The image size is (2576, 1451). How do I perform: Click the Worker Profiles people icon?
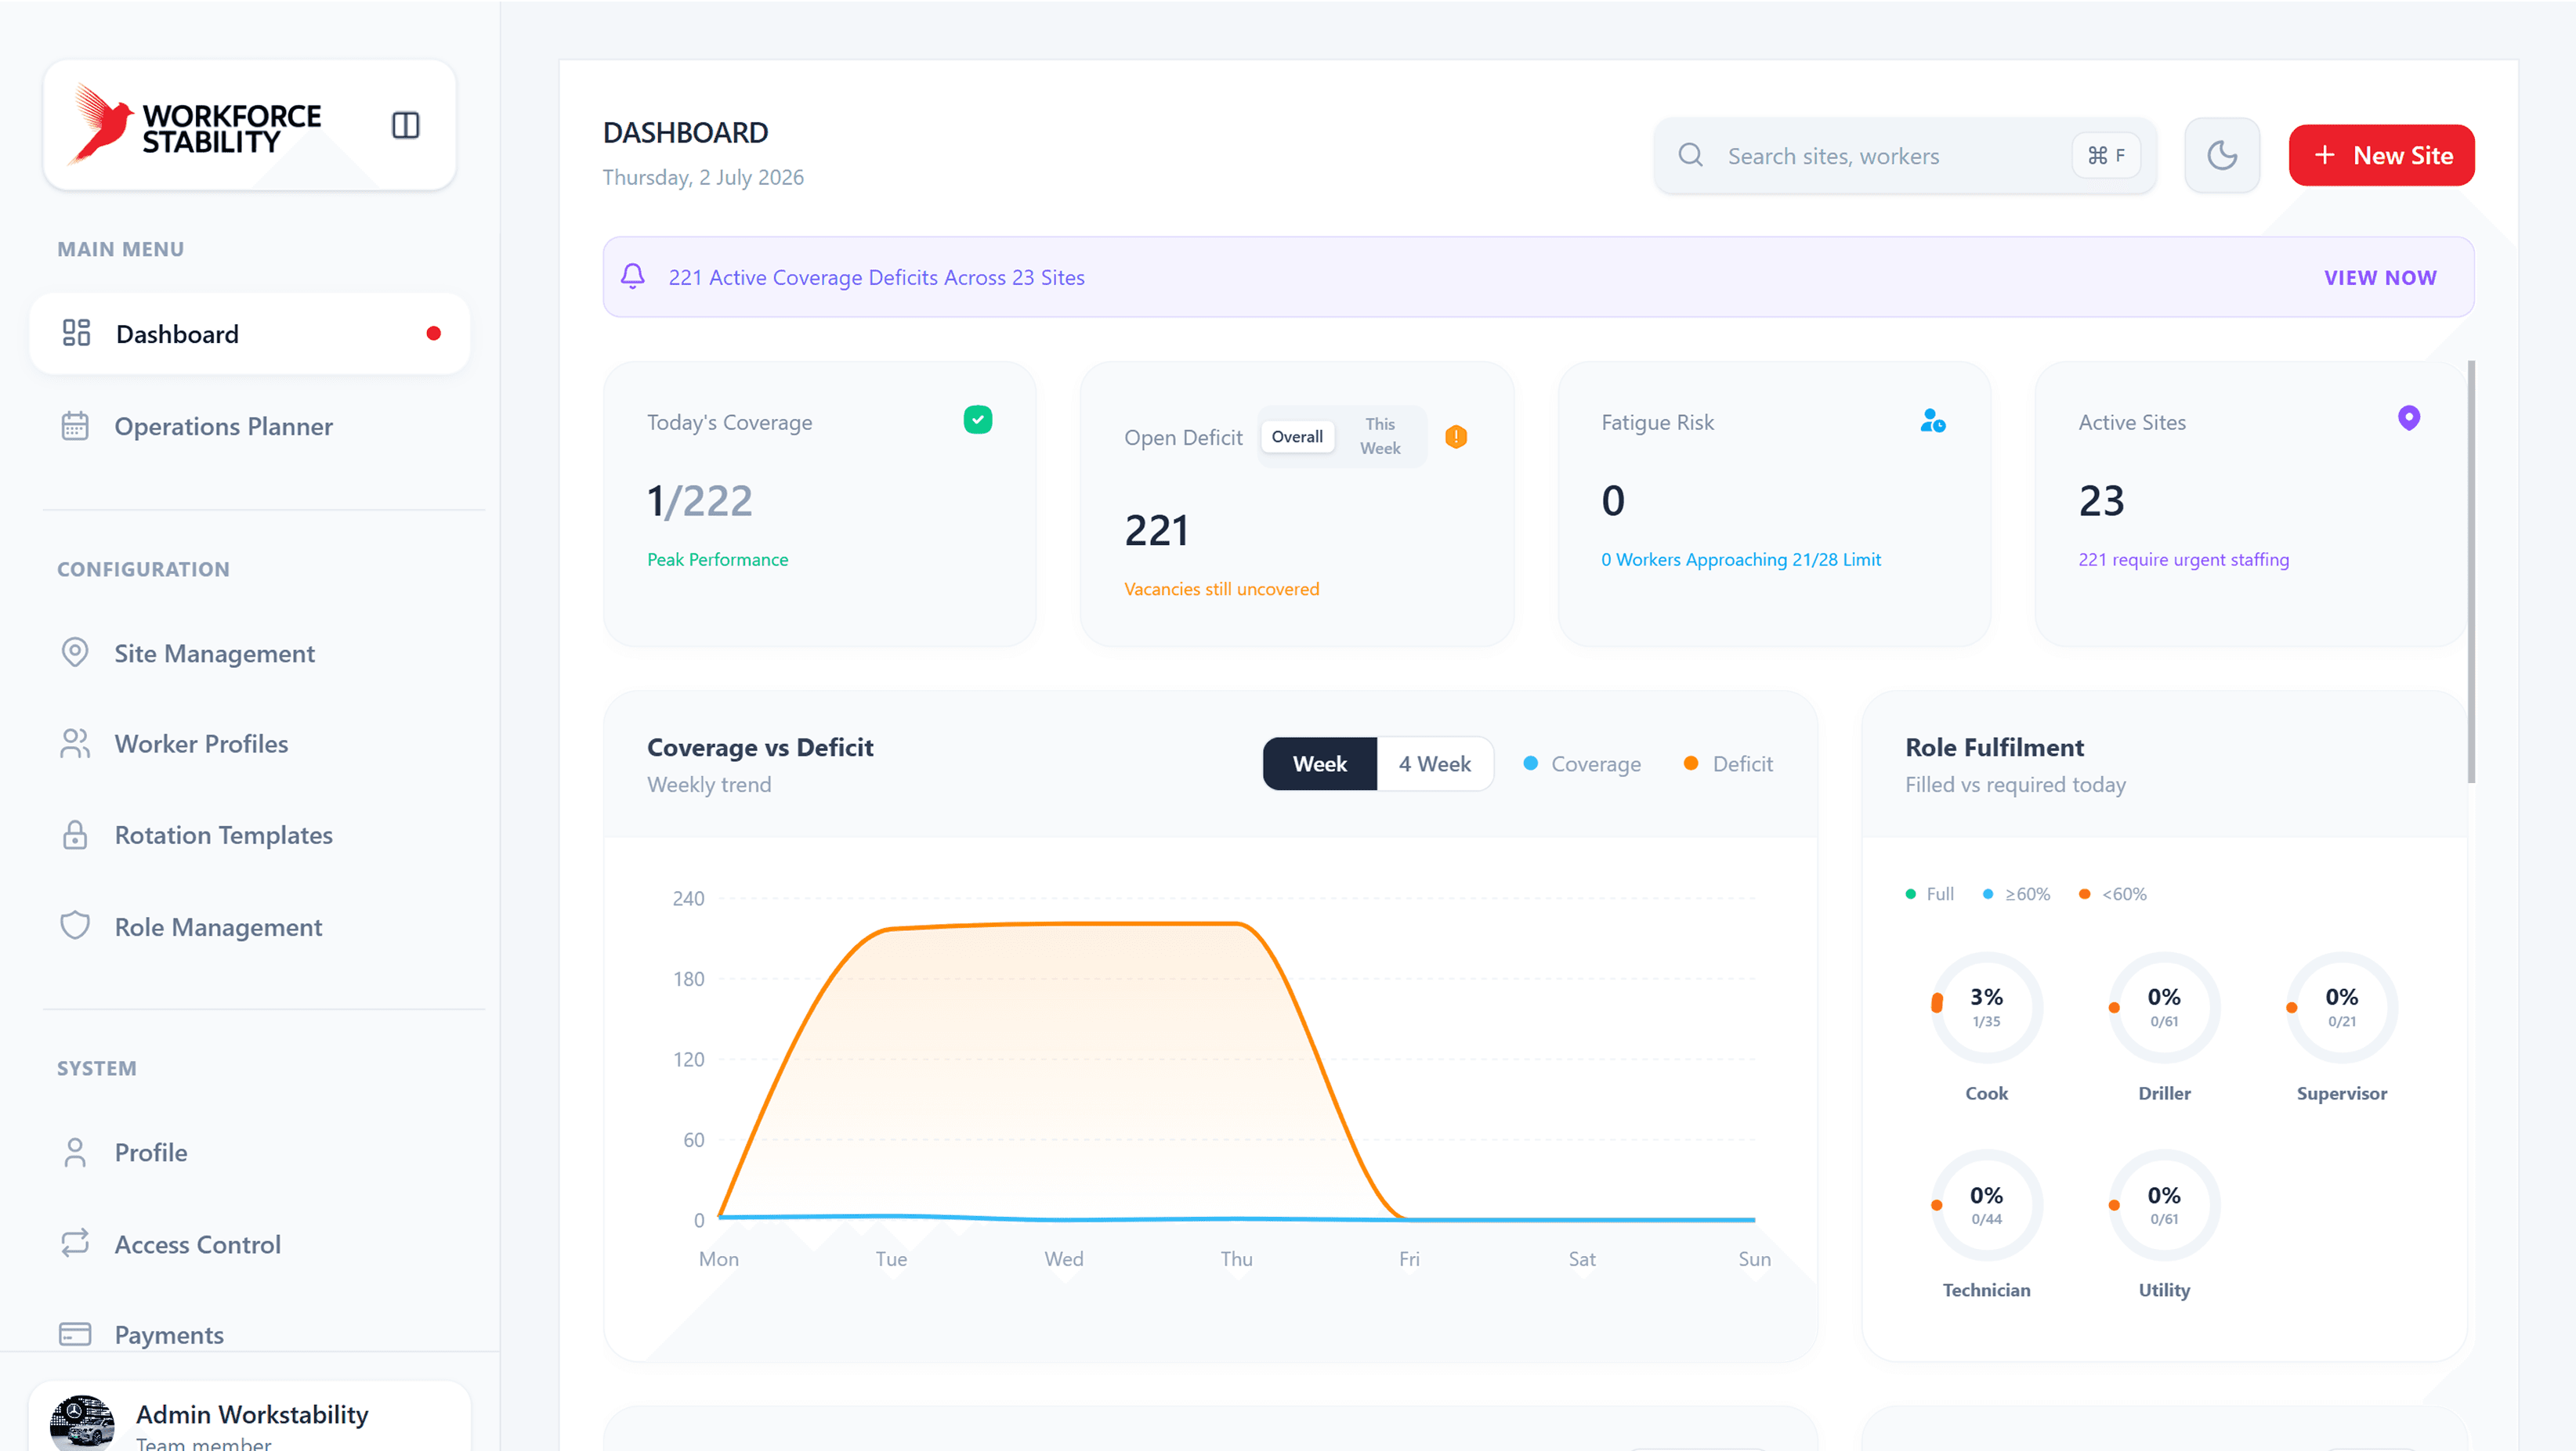(x=75, y=743)
